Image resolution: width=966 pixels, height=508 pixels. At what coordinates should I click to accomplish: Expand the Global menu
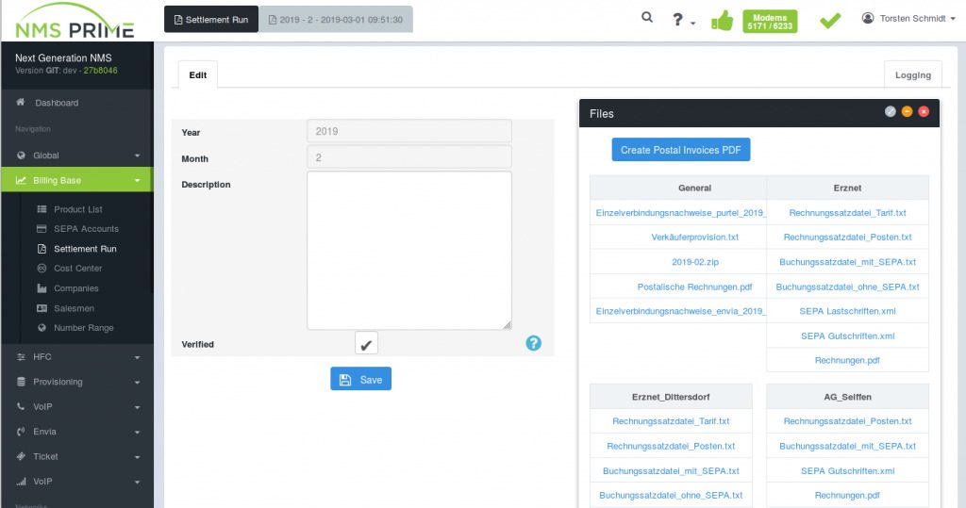tap(77, 156)
